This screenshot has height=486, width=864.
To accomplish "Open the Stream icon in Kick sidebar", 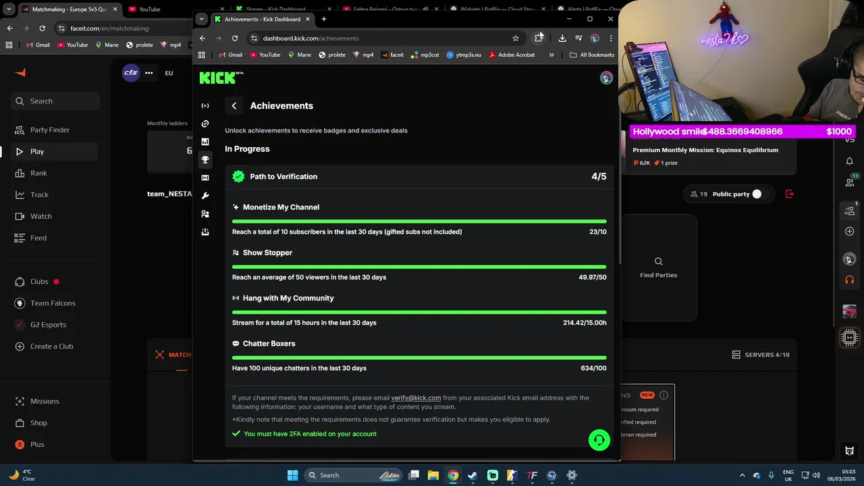I will (x=205, y=106).
